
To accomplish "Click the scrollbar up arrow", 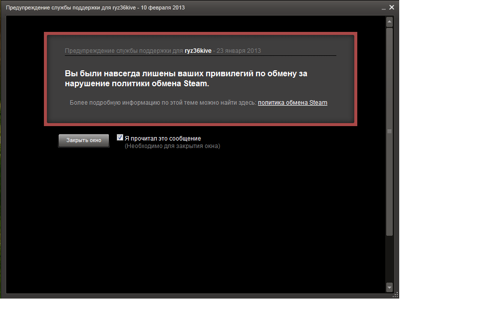I will (389, 22).
